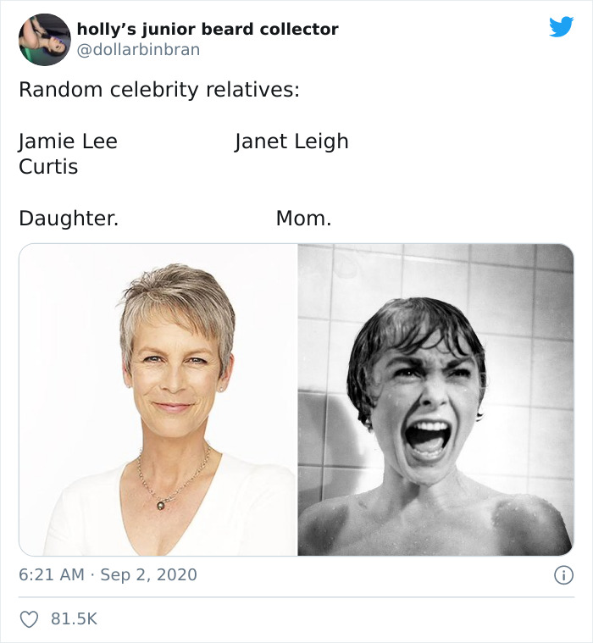Open the black-and-white shower scene photo

tap(435, 400)
